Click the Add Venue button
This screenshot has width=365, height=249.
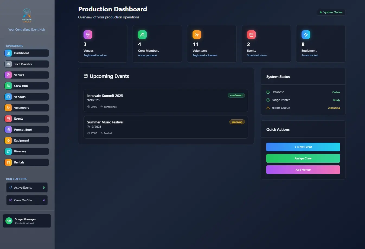[x=303, y=170]
